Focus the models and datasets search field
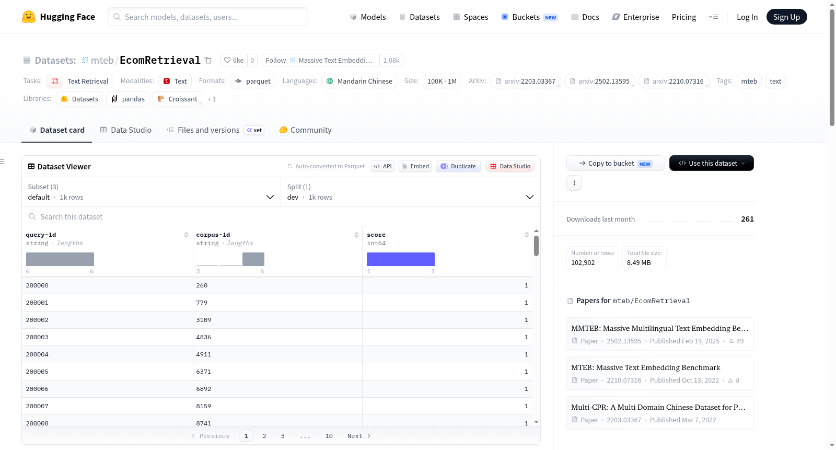The width and height of the screenshot is (836, 450). point(208,17)
